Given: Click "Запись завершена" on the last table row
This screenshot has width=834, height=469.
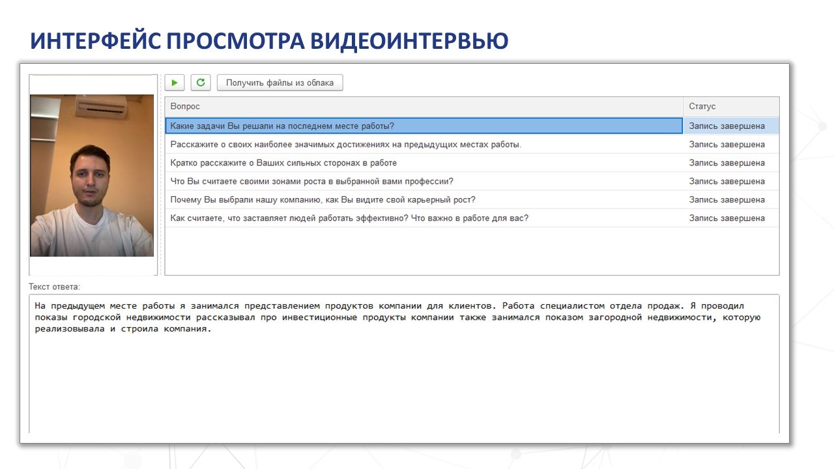Looking at the screenshot, I should point(727,218).
